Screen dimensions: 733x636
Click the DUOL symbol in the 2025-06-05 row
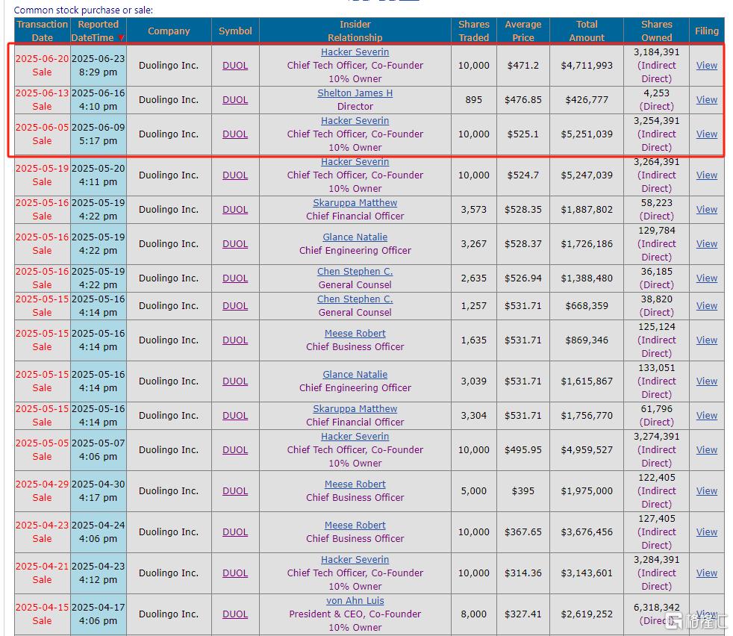235,134
